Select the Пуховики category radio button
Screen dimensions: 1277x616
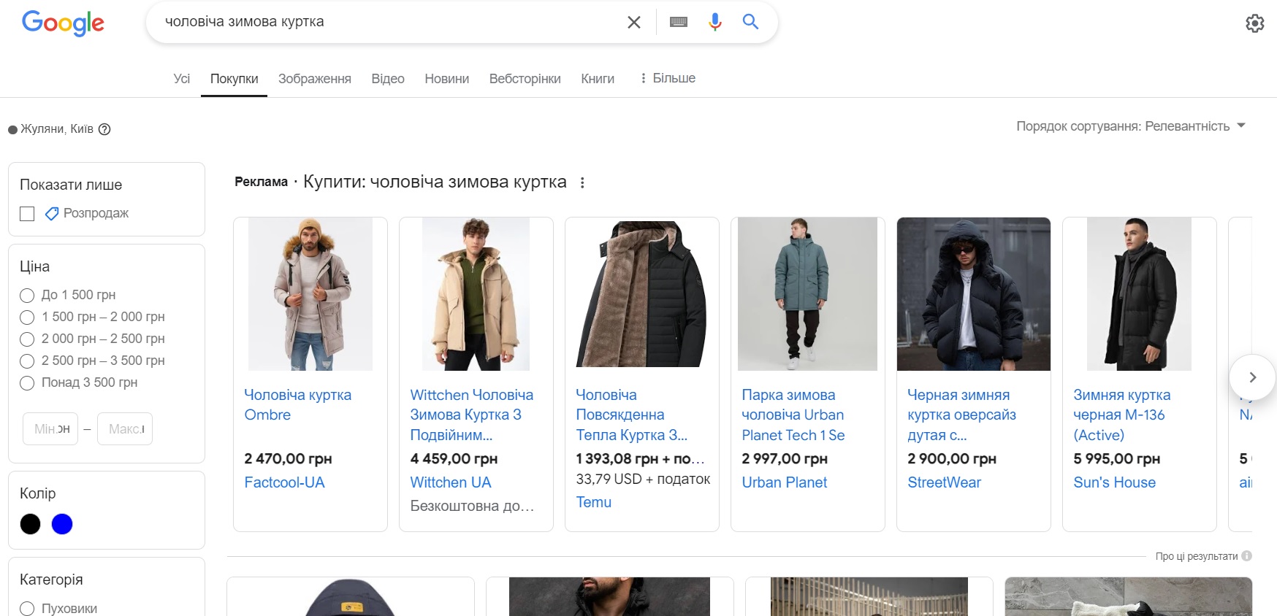(x=27, y=609)
